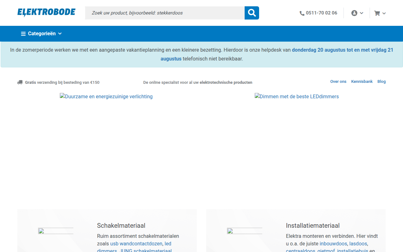Click the Installatiemateriaal category image
Image resolution: width=403 pixels, height=252 pixels.
(245, 231)
